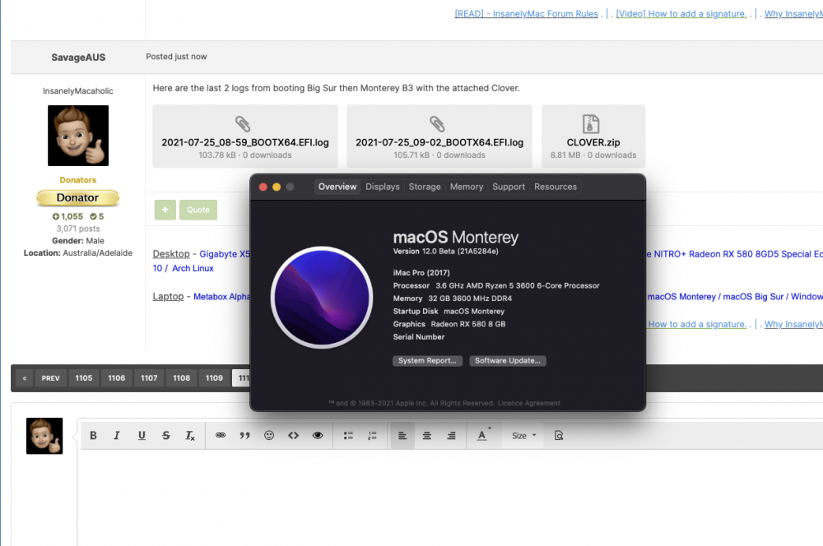Apply italic formatting in the editor toolbar
This screenshot has height=546, width=823.
(x=117, y=435)
